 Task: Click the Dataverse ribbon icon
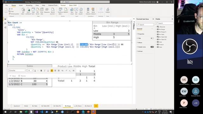click(x=47, y=10)
